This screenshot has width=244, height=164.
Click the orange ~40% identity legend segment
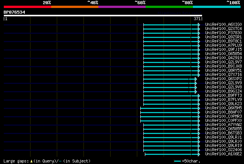(75, 7)
